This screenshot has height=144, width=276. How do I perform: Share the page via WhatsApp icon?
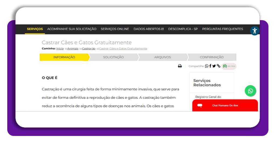[x=207, y=66]
